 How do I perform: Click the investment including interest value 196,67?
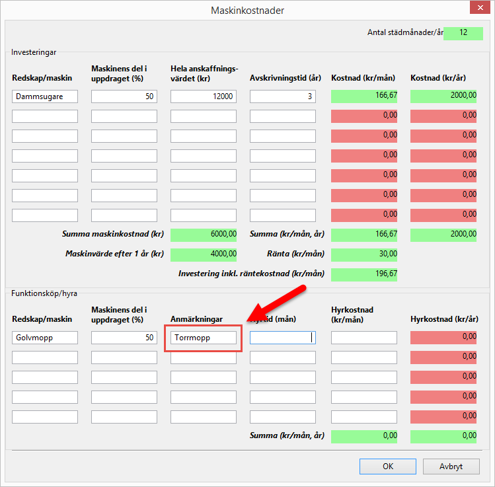click(x=363, y=274)
